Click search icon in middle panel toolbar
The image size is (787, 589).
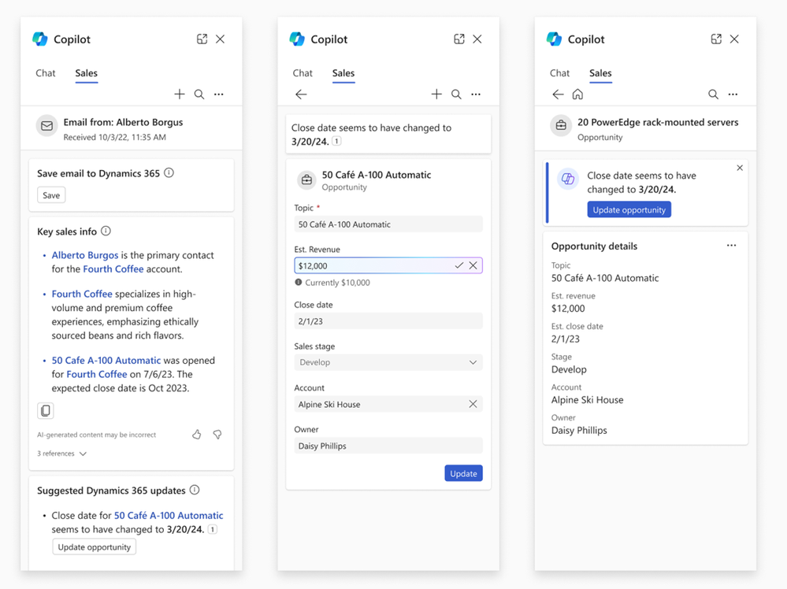(456, 94)
